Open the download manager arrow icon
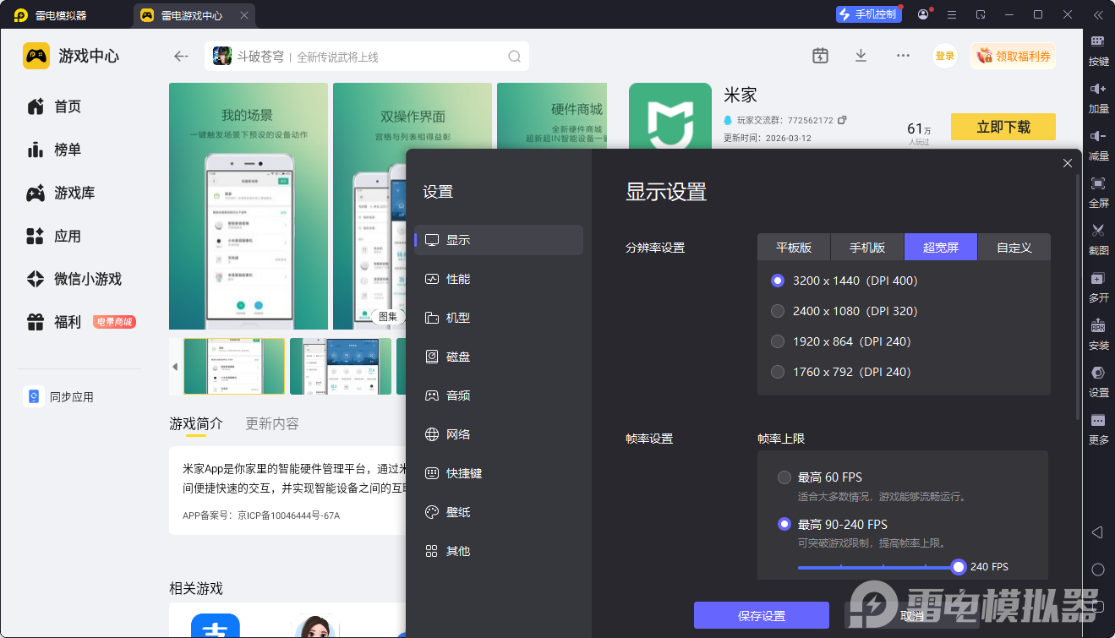 861,56
